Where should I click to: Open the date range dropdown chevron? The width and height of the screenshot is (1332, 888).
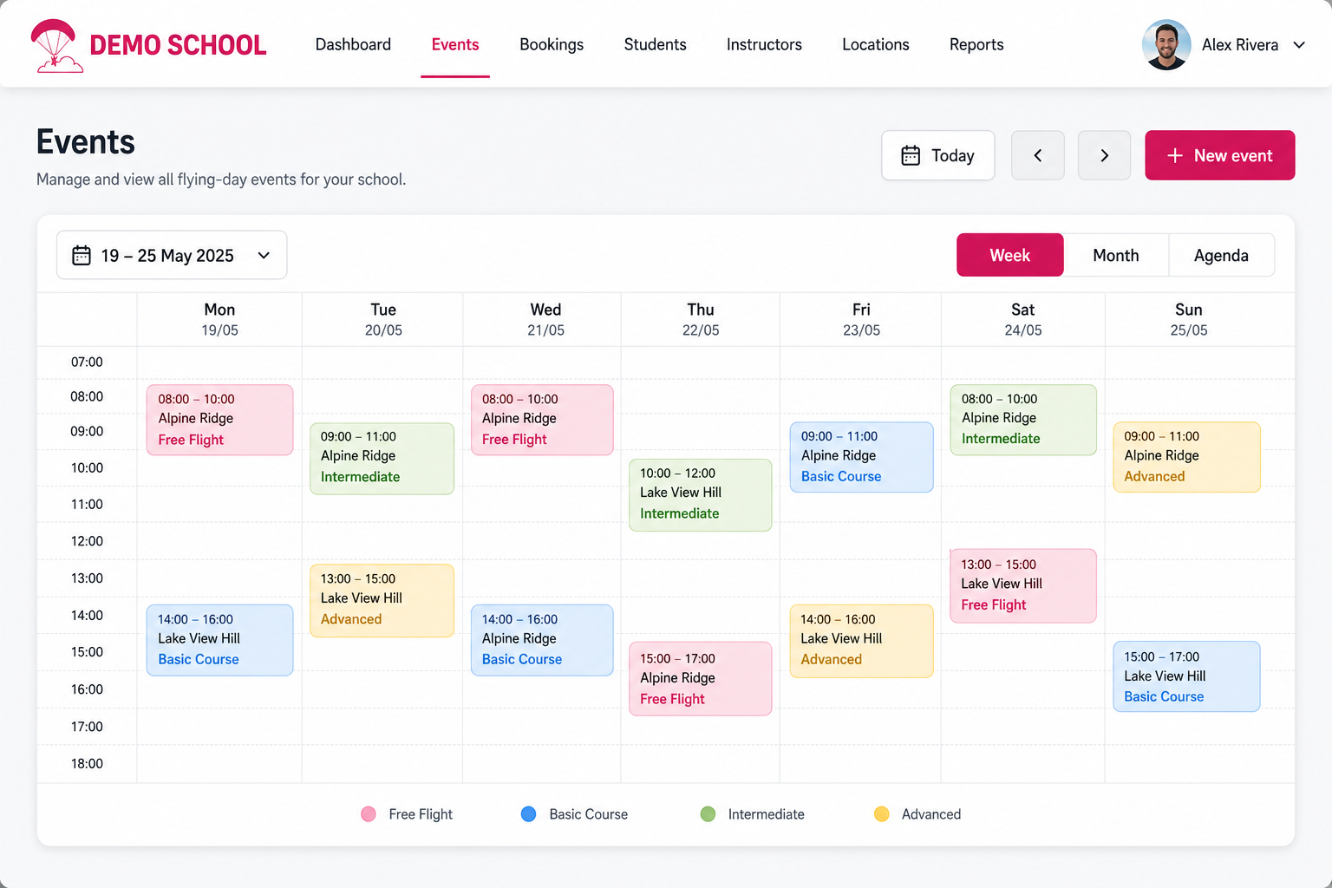(264, 255)
